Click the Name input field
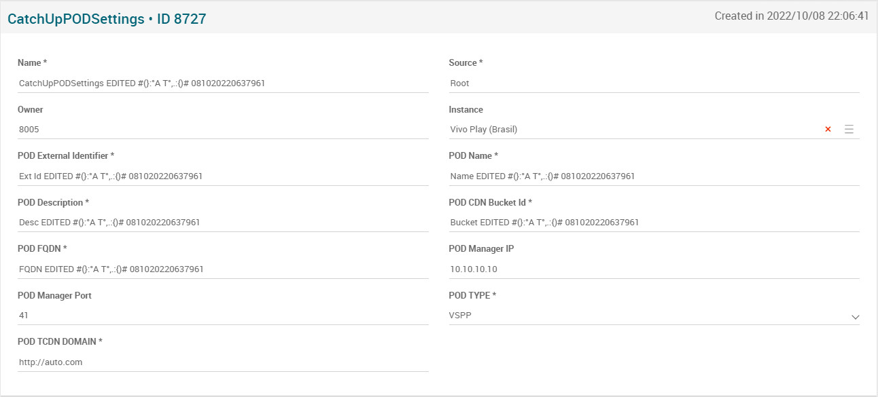This screenshot has height=397, width=878. tap(223, 83)
